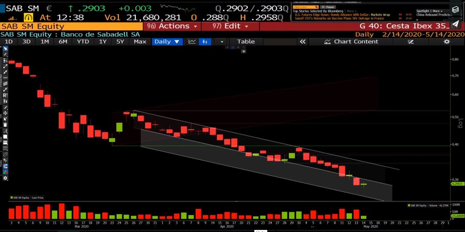The image size is (465, 232).
Task: Open the RGB color palette tool
Action: (5, 172)
